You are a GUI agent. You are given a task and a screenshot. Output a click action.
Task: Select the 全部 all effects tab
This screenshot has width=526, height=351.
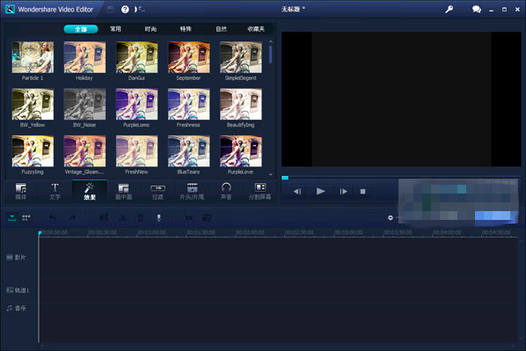point(81,29)
